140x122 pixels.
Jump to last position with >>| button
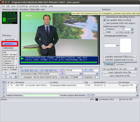click(x=56, y=71)
